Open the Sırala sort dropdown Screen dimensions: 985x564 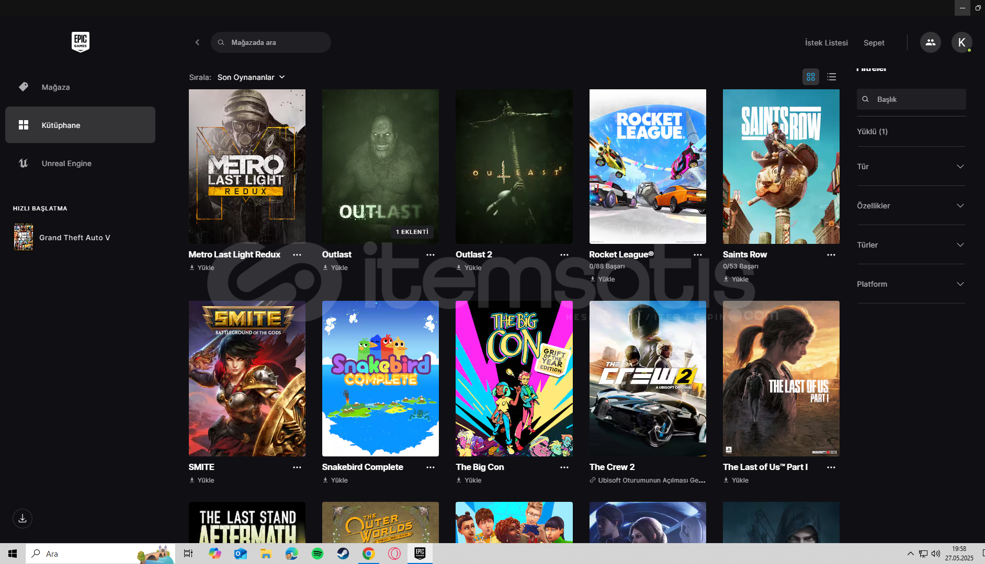[x=251, y=77]
